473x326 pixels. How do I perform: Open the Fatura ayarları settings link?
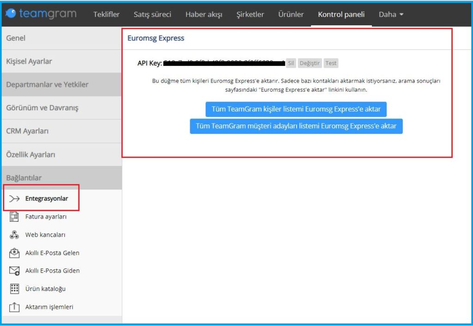[46, 217]
